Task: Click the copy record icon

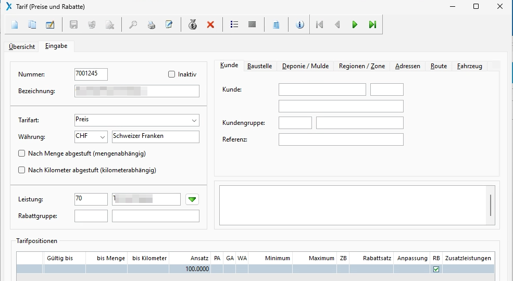Action: pos(32,24)
